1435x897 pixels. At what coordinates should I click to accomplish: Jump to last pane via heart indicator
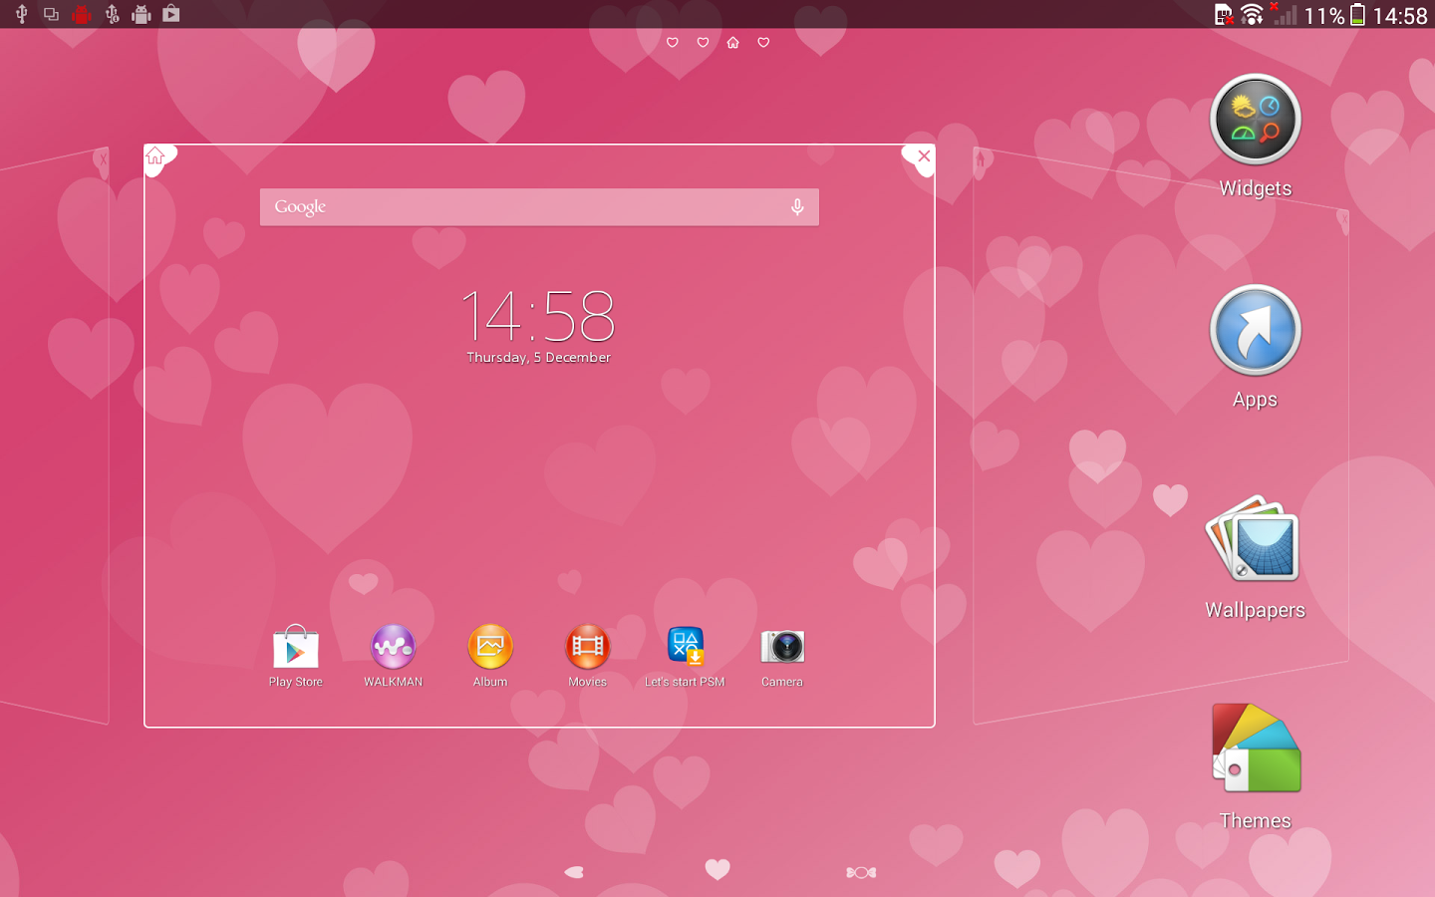pos(763,42)
